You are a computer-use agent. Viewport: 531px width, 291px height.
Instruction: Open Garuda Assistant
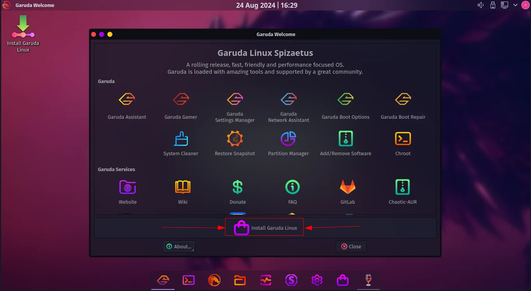pos(127,106)
